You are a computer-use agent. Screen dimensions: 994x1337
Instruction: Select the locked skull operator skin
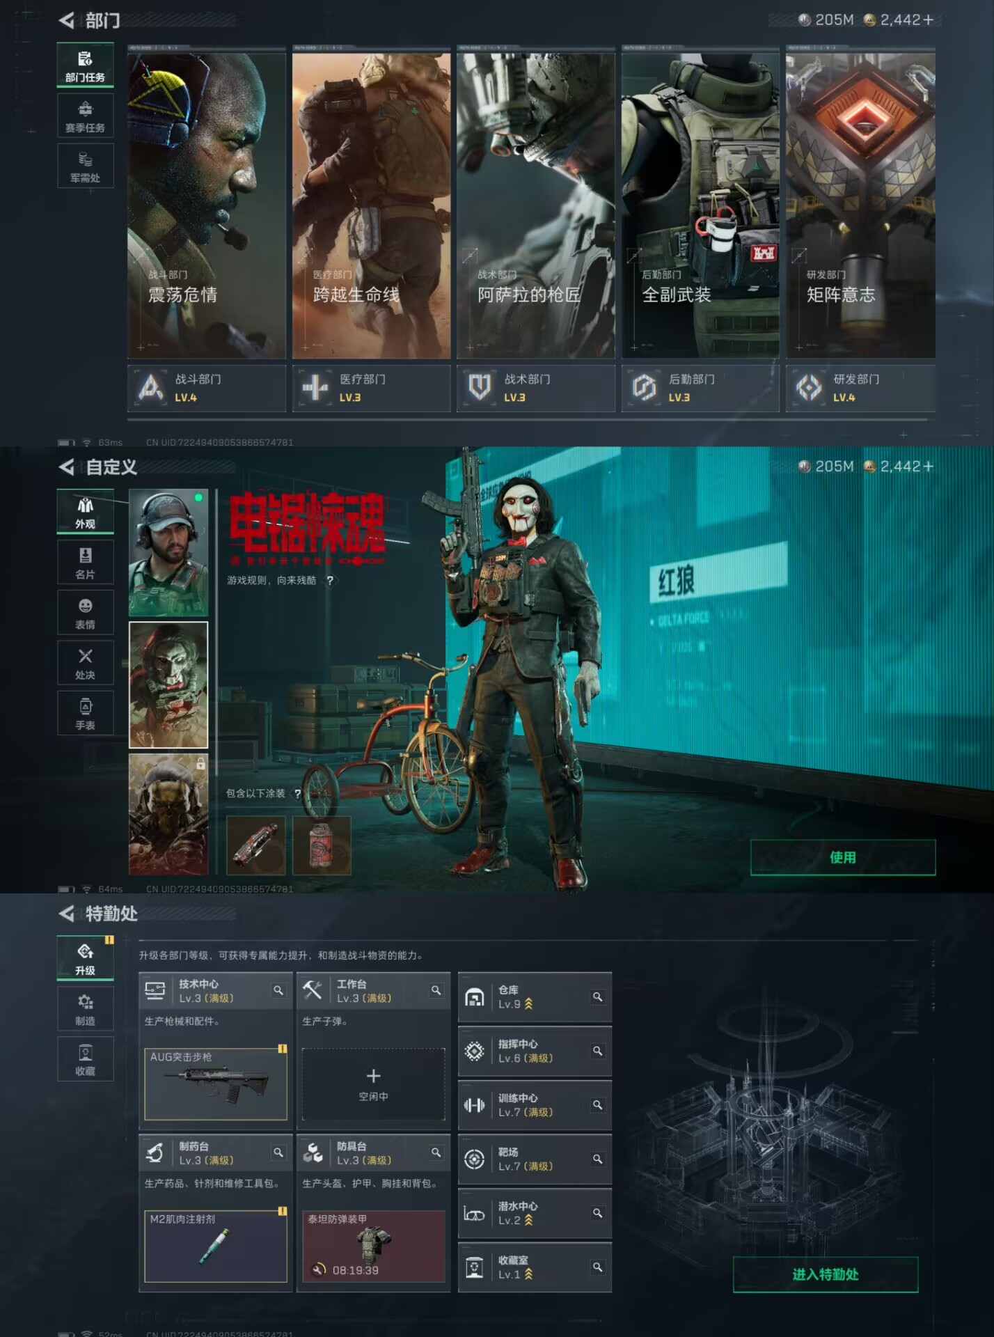tap(168, 814)
